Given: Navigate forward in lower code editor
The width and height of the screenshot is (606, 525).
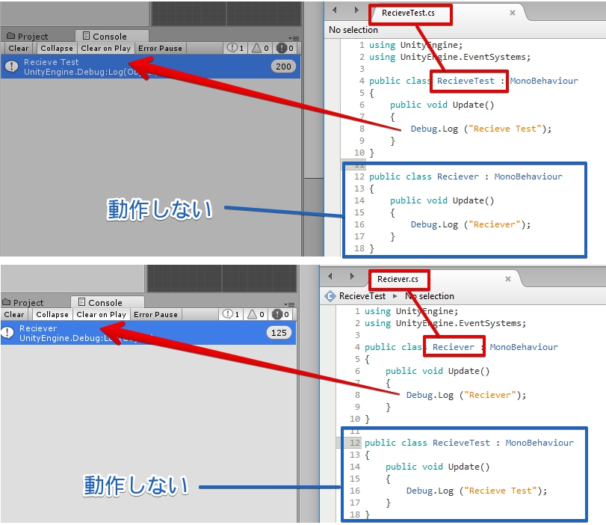Looking at the screenshot, I should pos(352,276).
